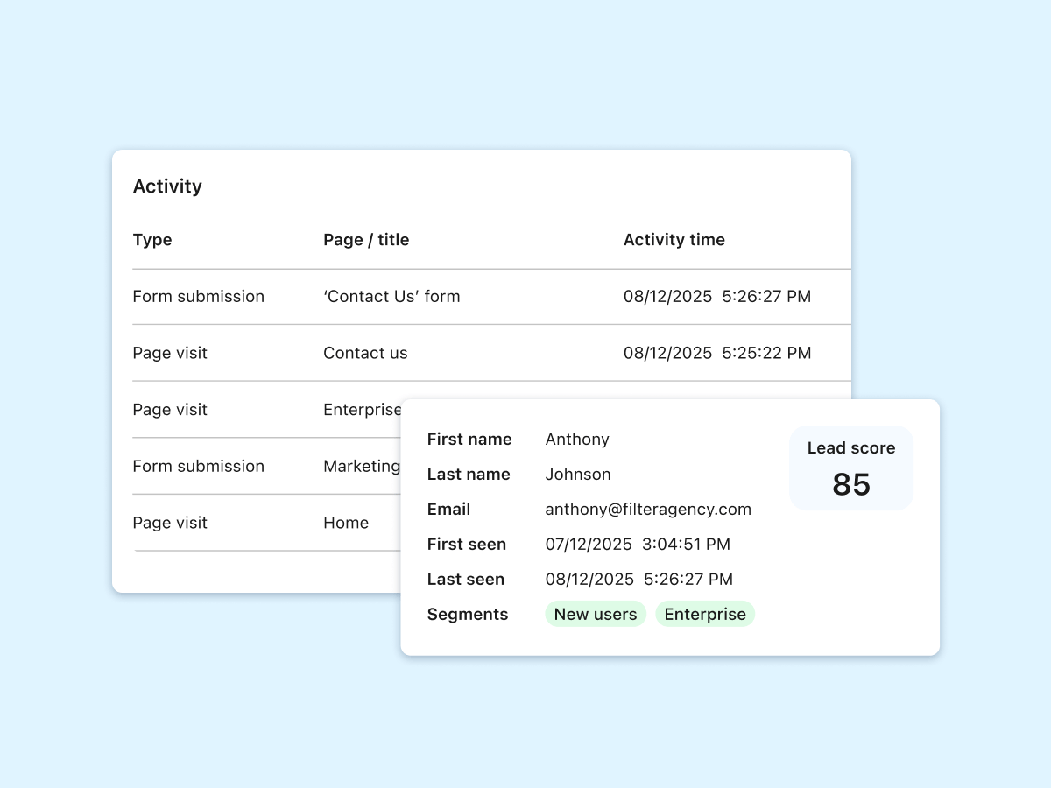Click the Last seen date value
Viewport: 1051px width, 788px height.
638,580
